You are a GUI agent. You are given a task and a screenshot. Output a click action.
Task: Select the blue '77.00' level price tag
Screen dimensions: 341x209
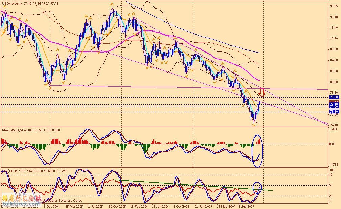[334, 107]
